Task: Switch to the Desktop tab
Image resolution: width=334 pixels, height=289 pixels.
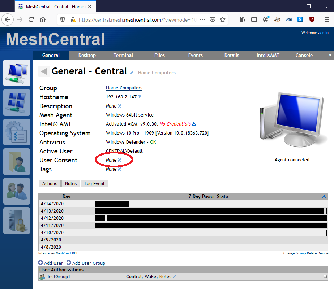Action: [87, 55]
